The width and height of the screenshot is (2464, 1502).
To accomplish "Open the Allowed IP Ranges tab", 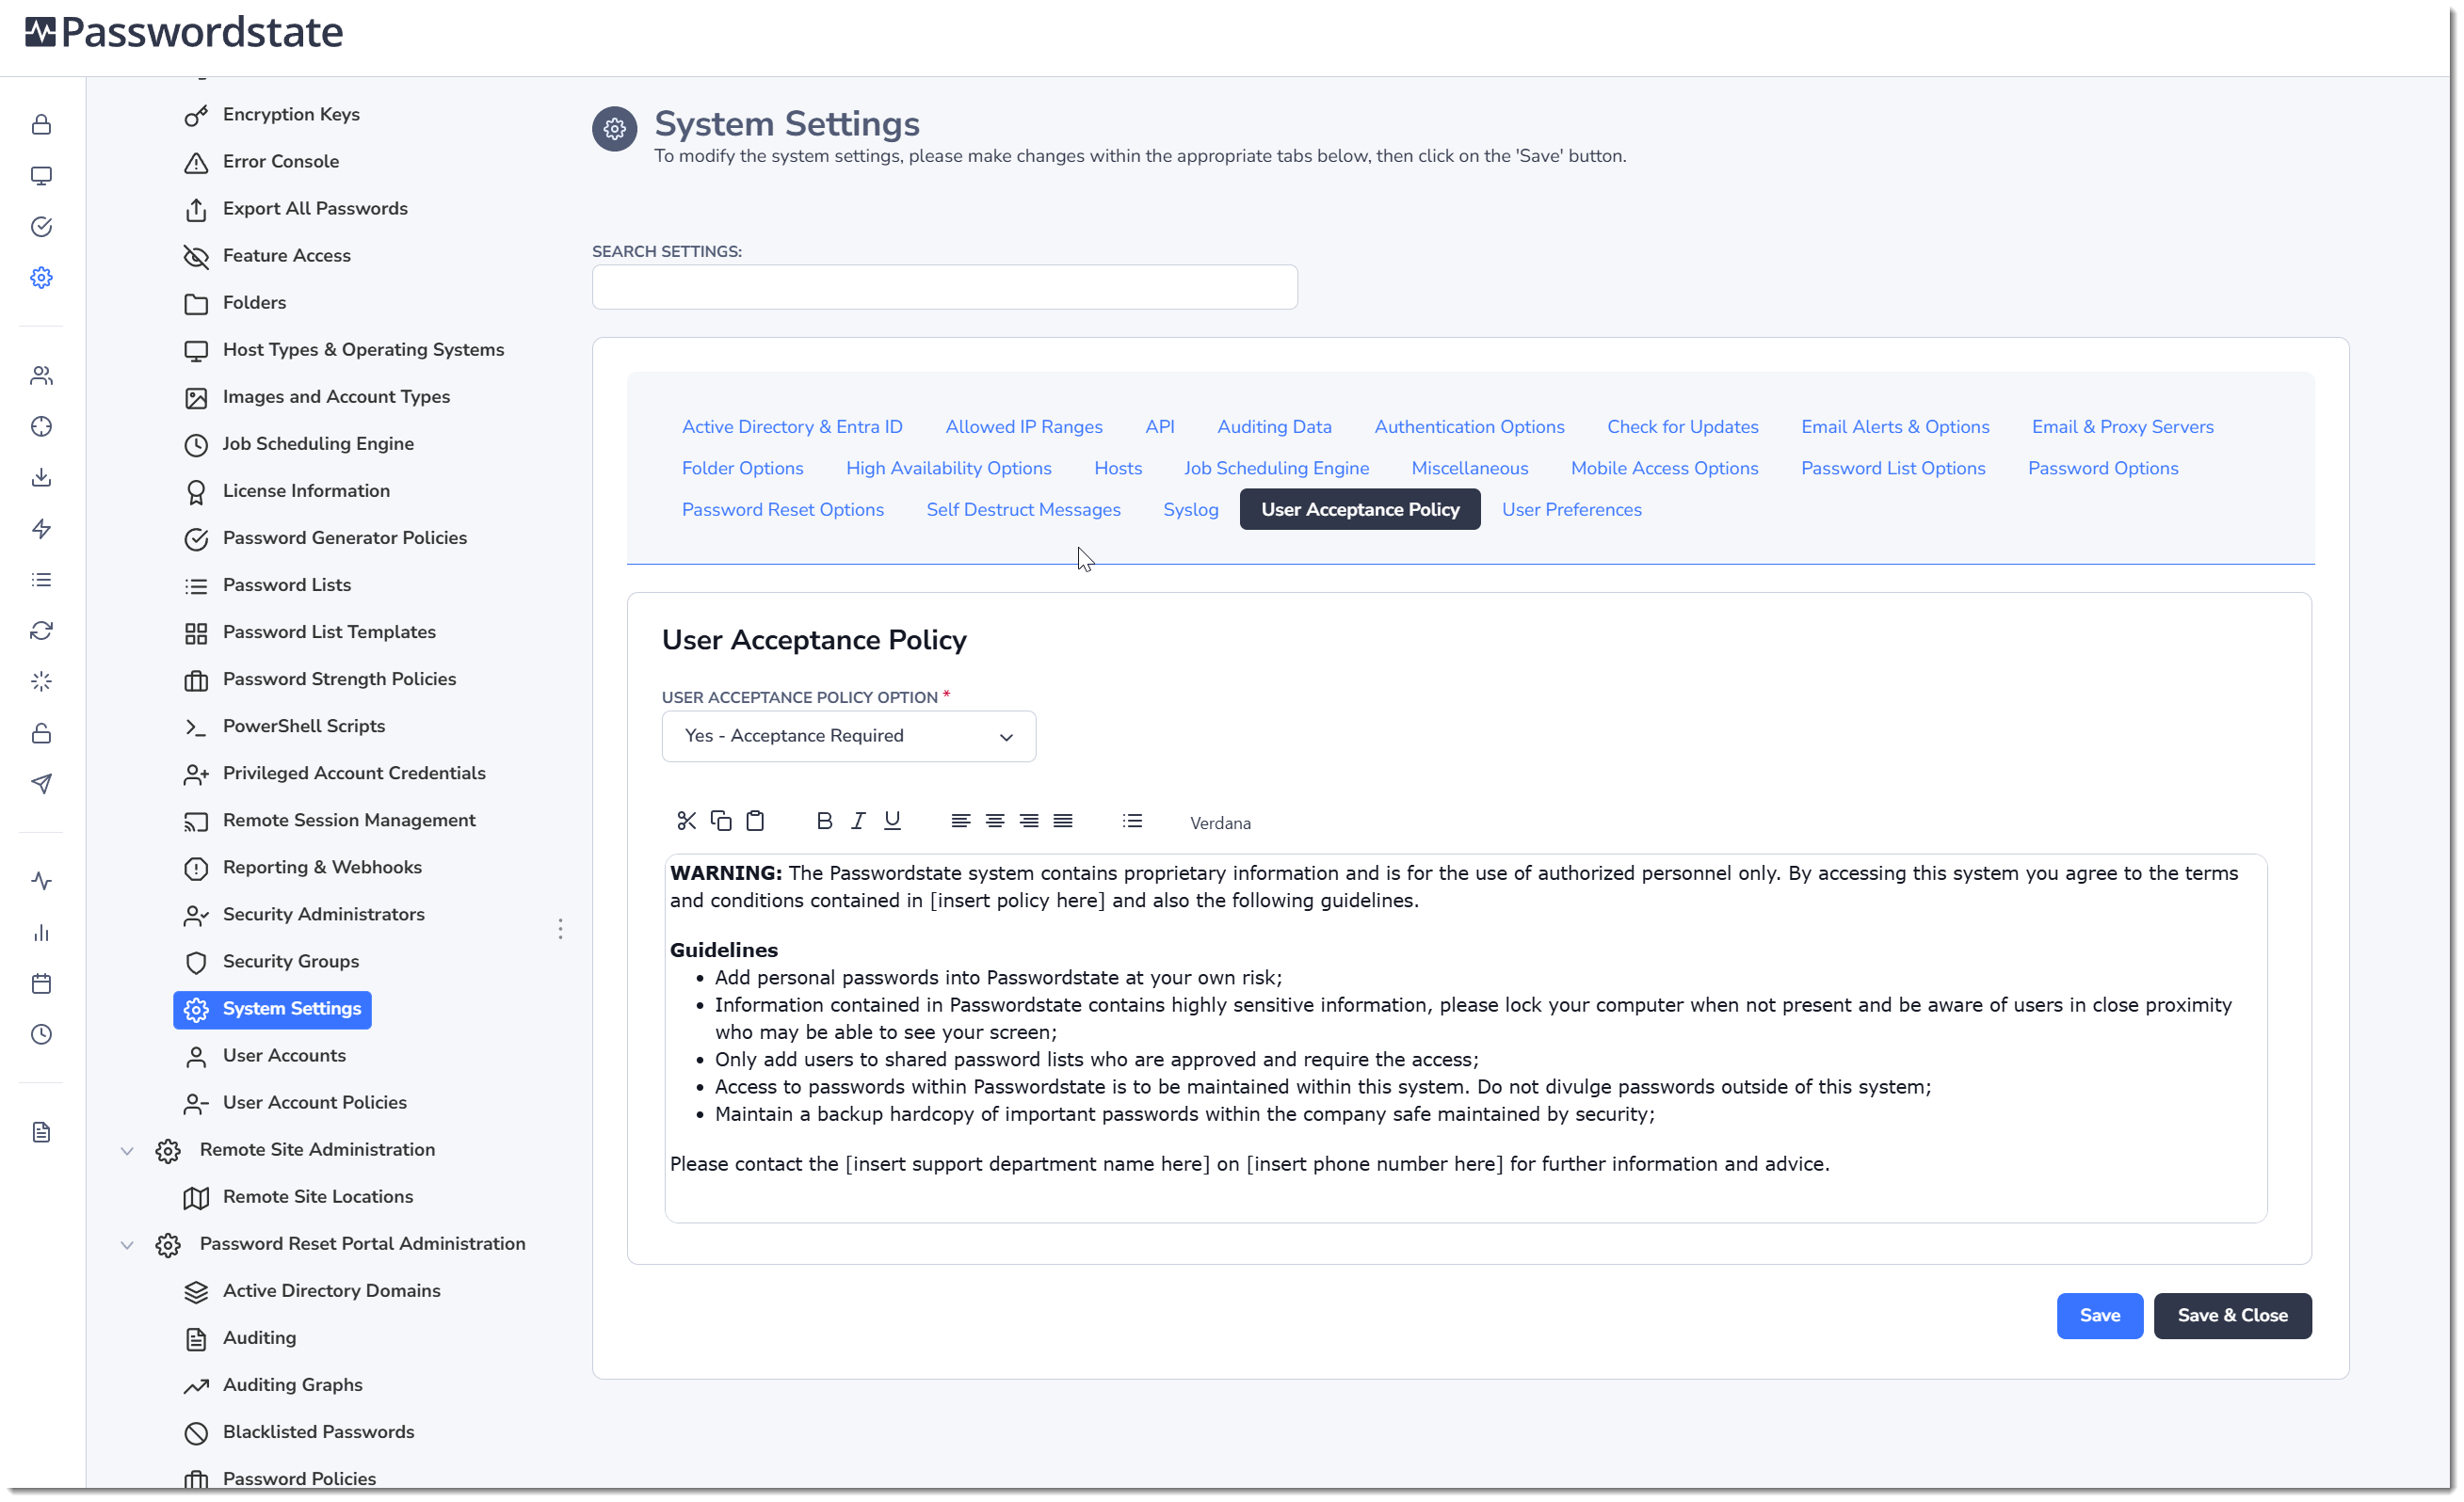I will pos(1024,426).
